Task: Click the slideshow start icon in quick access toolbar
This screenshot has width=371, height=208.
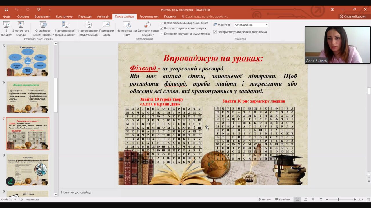Action: pyautogui.click(x=39, y=10)
